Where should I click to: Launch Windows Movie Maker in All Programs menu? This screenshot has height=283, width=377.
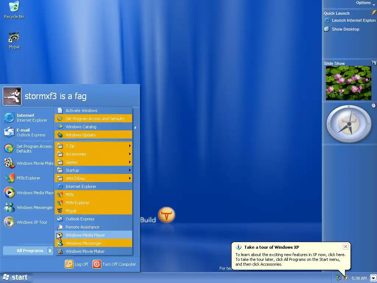click(94, 251)
